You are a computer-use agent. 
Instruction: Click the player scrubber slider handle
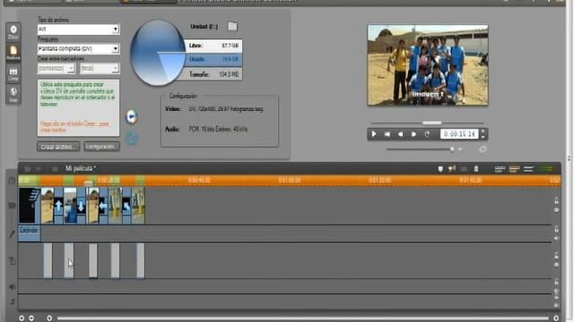point(432,123)
